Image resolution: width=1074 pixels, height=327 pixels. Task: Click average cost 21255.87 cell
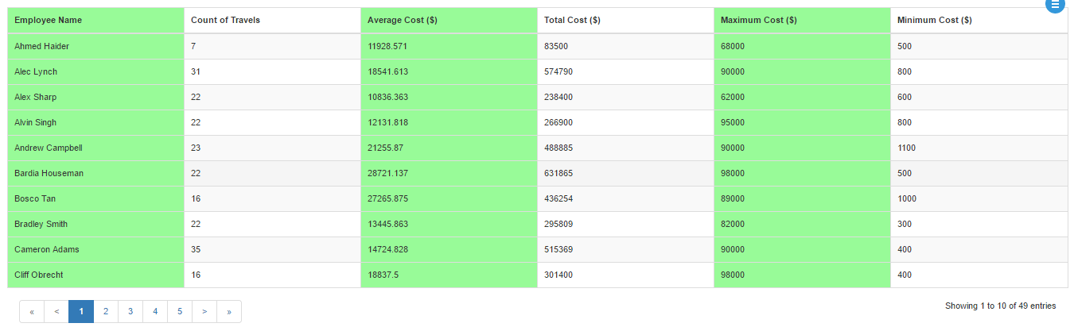coord(449,148)
